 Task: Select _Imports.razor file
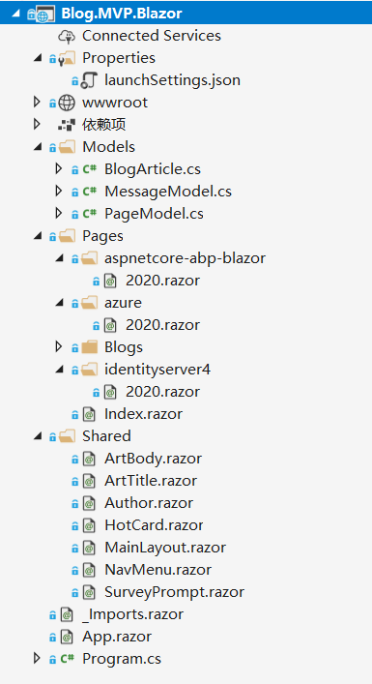133,614
